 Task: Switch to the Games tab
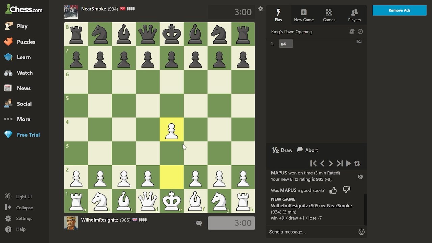pyautogui.click(x=329, y=15)
